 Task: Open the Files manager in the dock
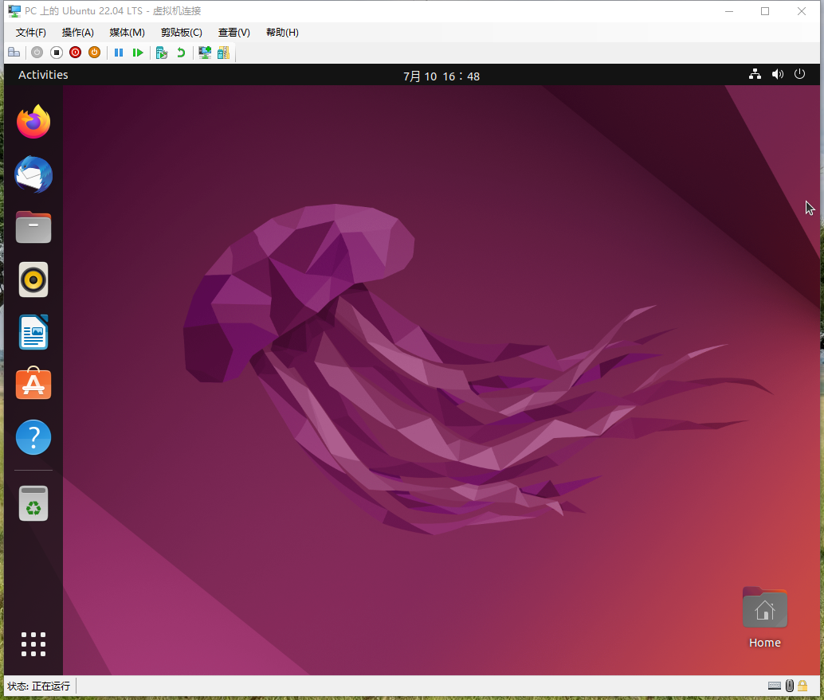point(33,228)
